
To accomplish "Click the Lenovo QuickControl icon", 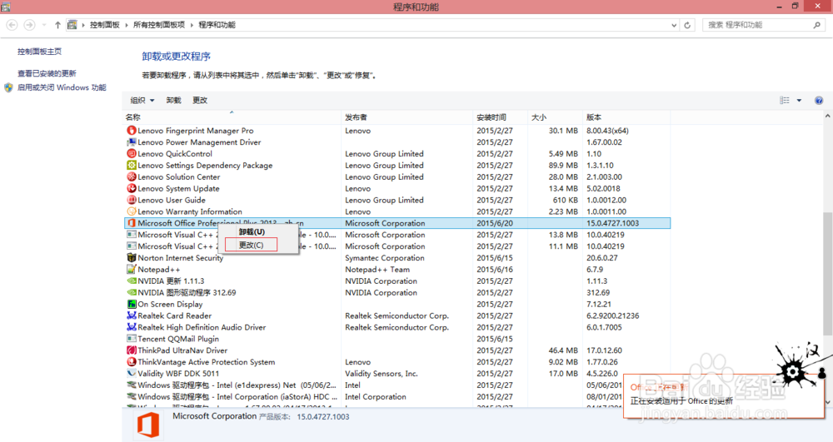I will [132, 154].
